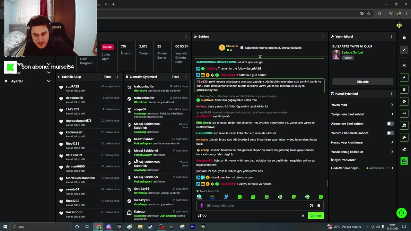Click the translate icon in message box
This screenshot has width=411, height=231.
point(311,206)
